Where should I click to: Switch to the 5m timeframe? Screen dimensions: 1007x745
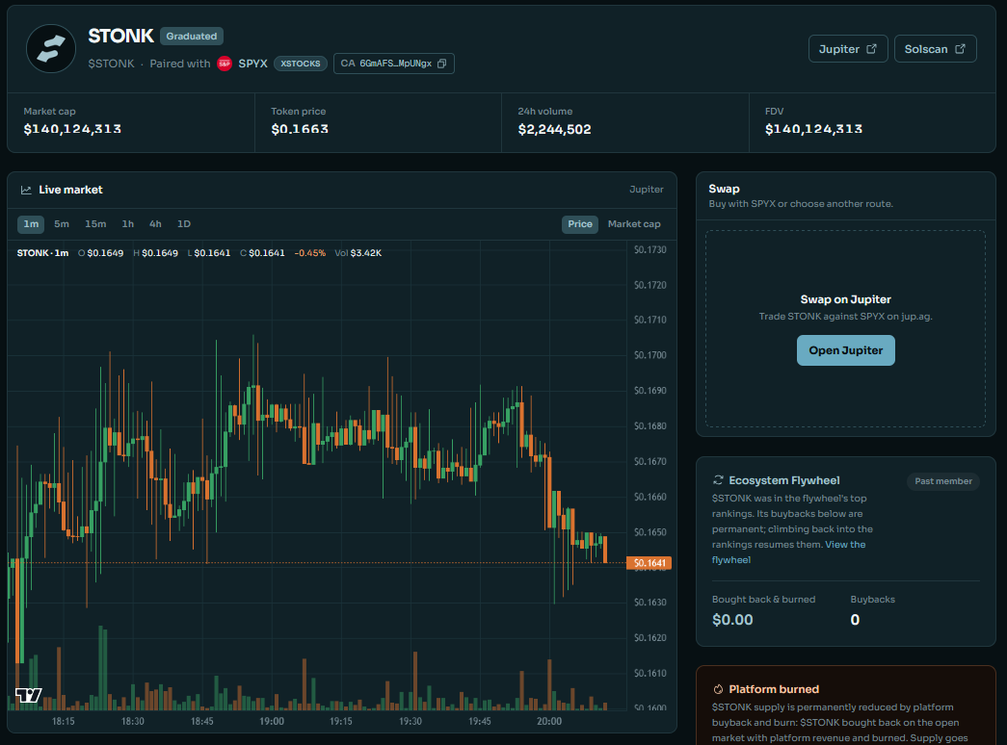(62, 224)
